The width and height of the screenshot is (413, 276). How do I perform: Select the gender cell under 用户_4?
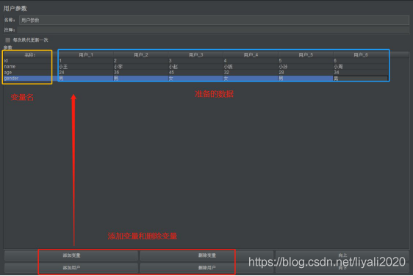[251, 78]
